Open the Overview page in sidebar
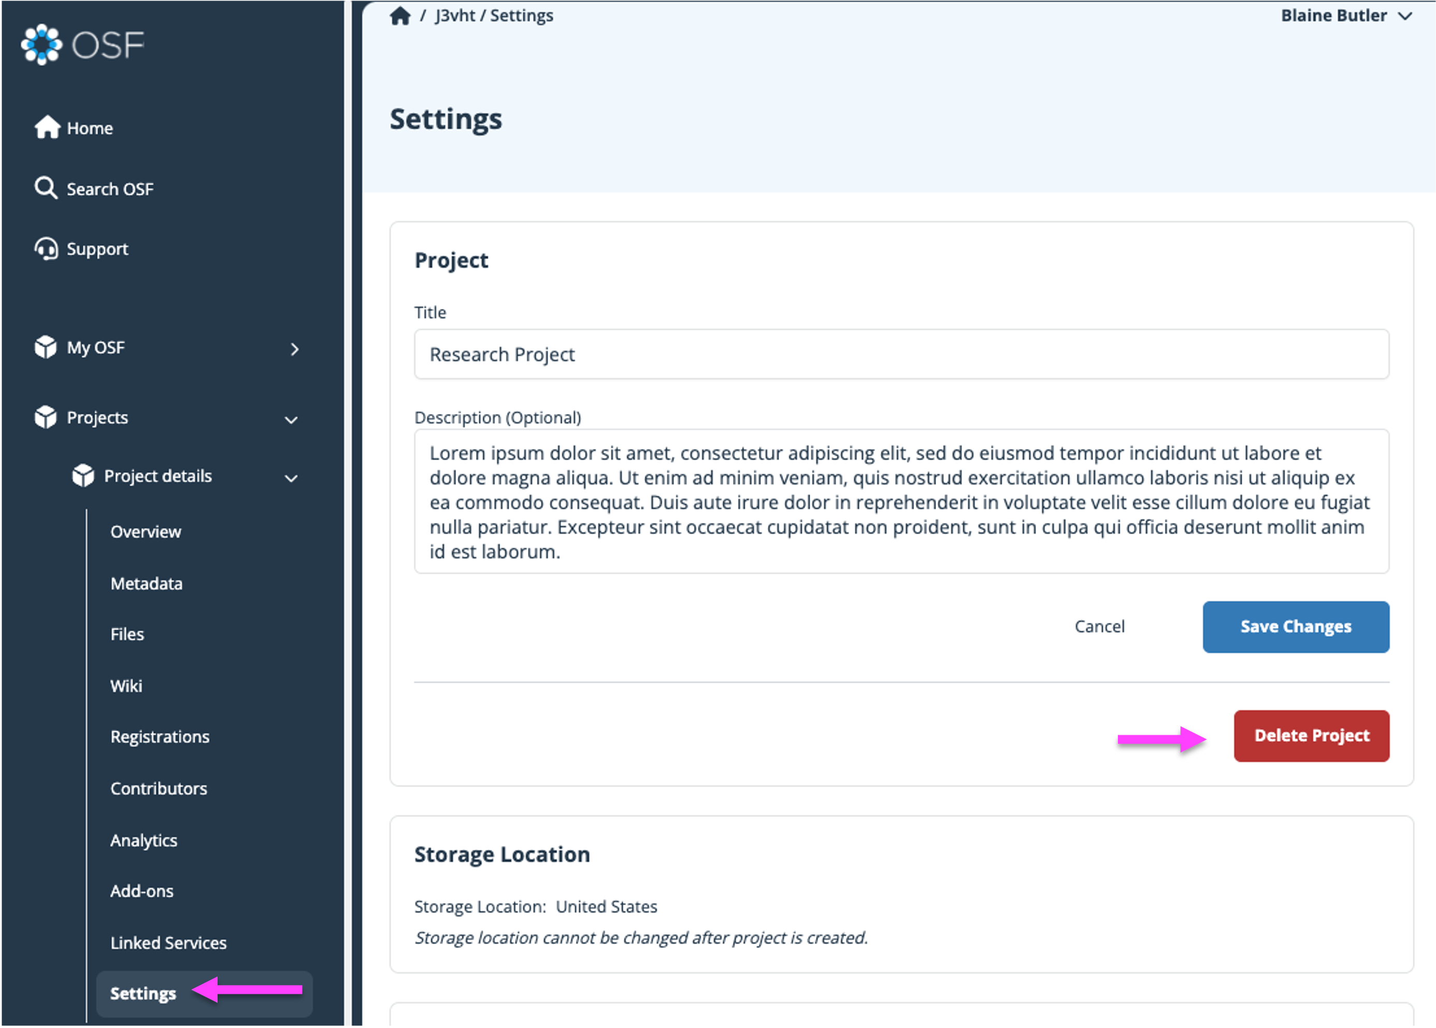This screenshot has height=1028, width=1436. 146,532
